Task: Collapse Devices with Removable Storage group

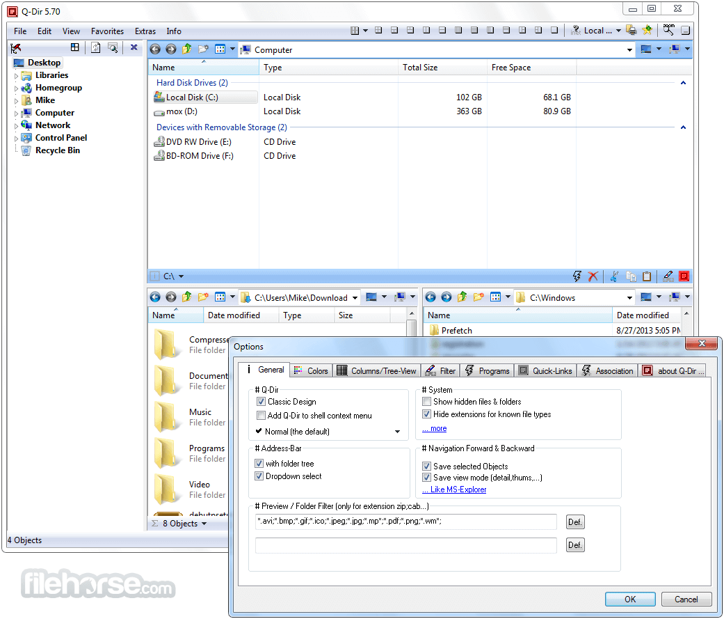Action: point(684,127)
